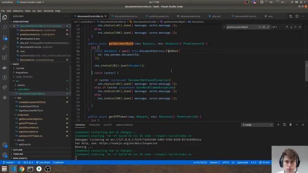This screenshot has height=173, width=308.
Task: Open the Explorer panel's more actions menu
Action: pos(66,16)
